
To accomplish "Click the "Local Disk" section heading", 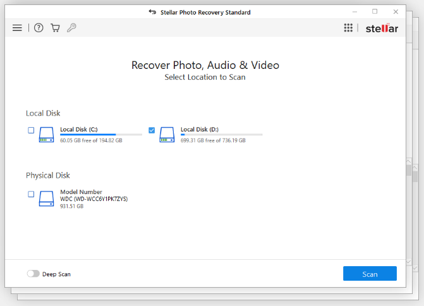I will click(x=43, y=113).
